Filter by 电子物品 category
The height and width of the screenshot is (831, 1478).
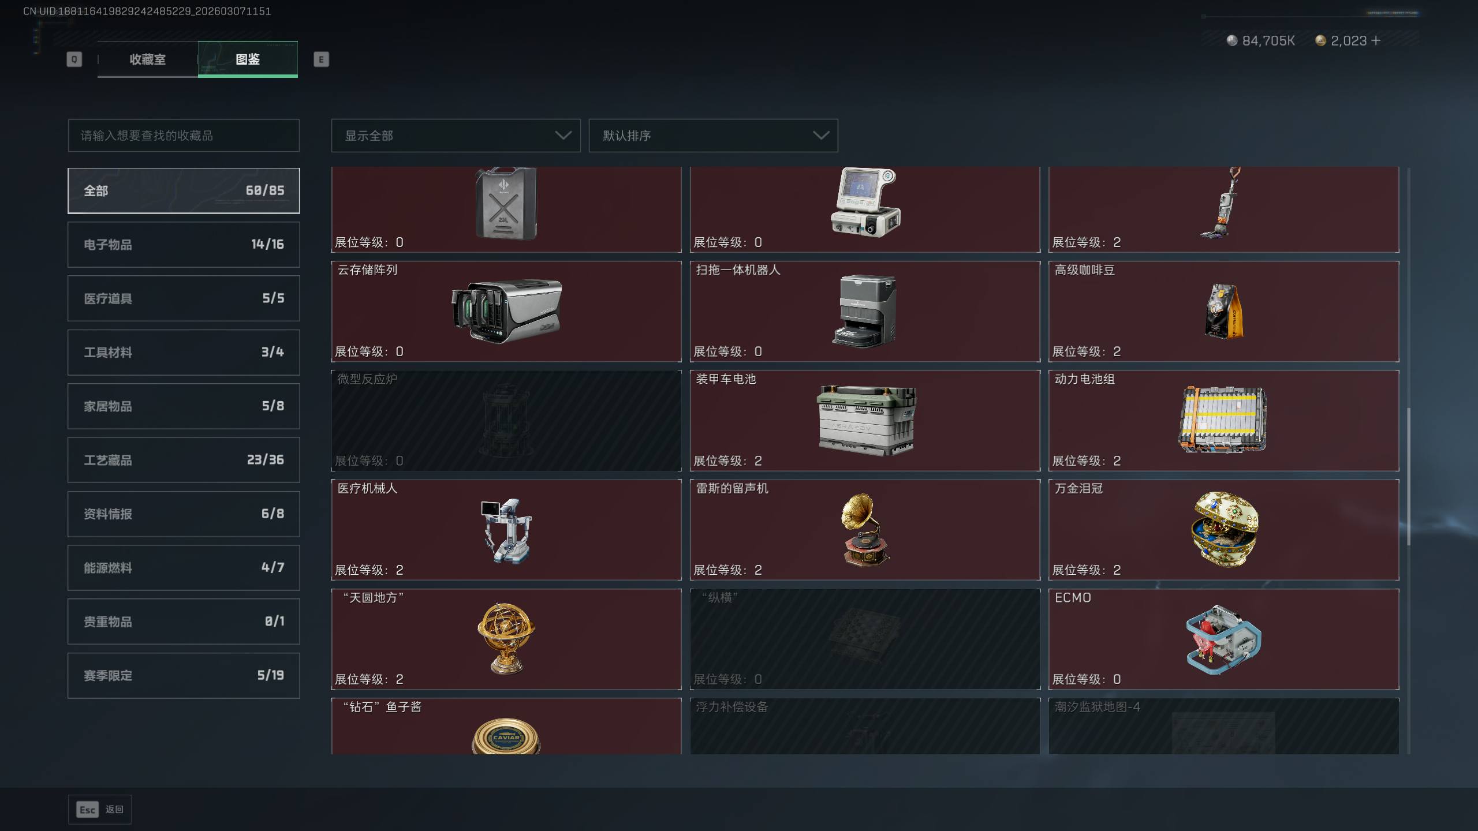tap(184, 244)
